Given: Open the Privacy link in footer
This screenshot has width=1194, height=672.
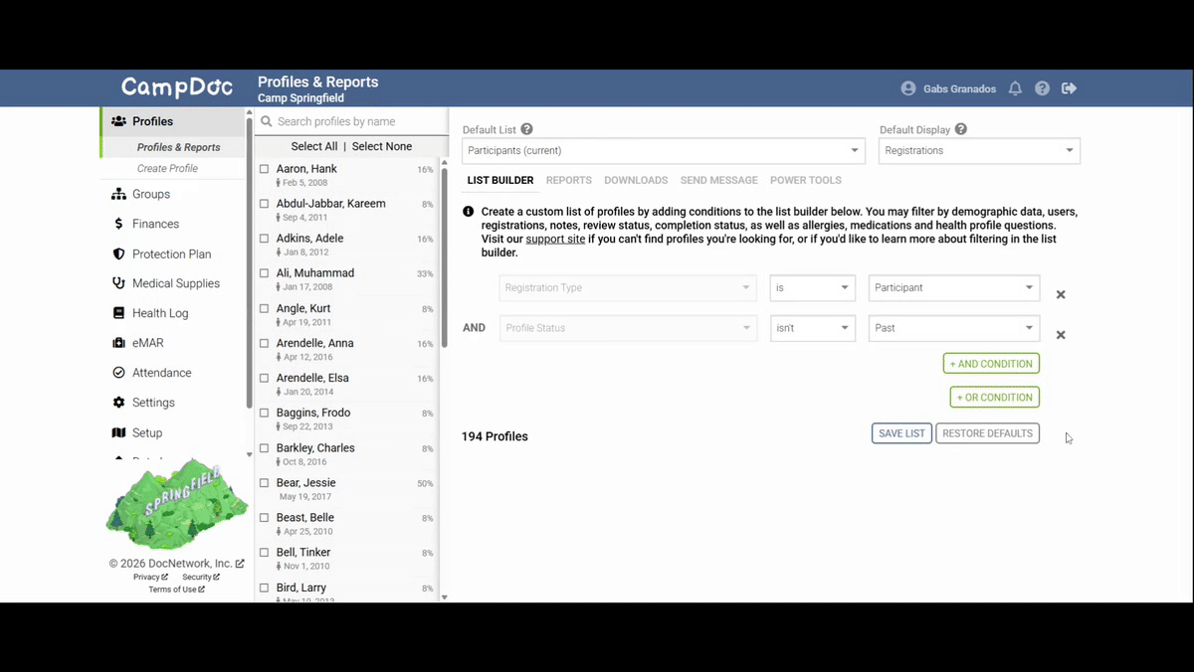Looking at the screenshot, I should (x=150, y=577).
